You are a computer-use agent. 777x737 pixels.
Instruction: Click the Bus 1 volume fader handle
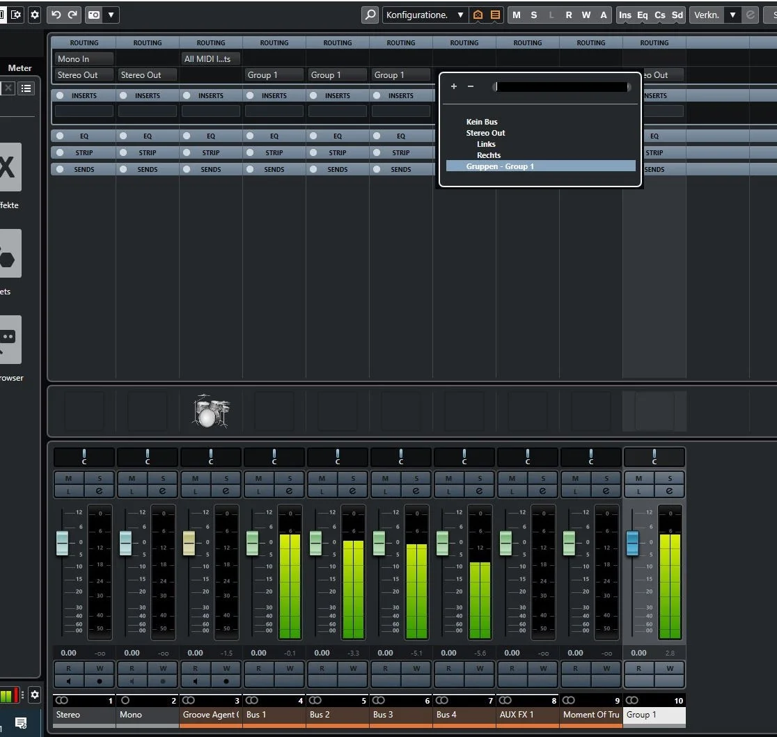coord(252,543)
